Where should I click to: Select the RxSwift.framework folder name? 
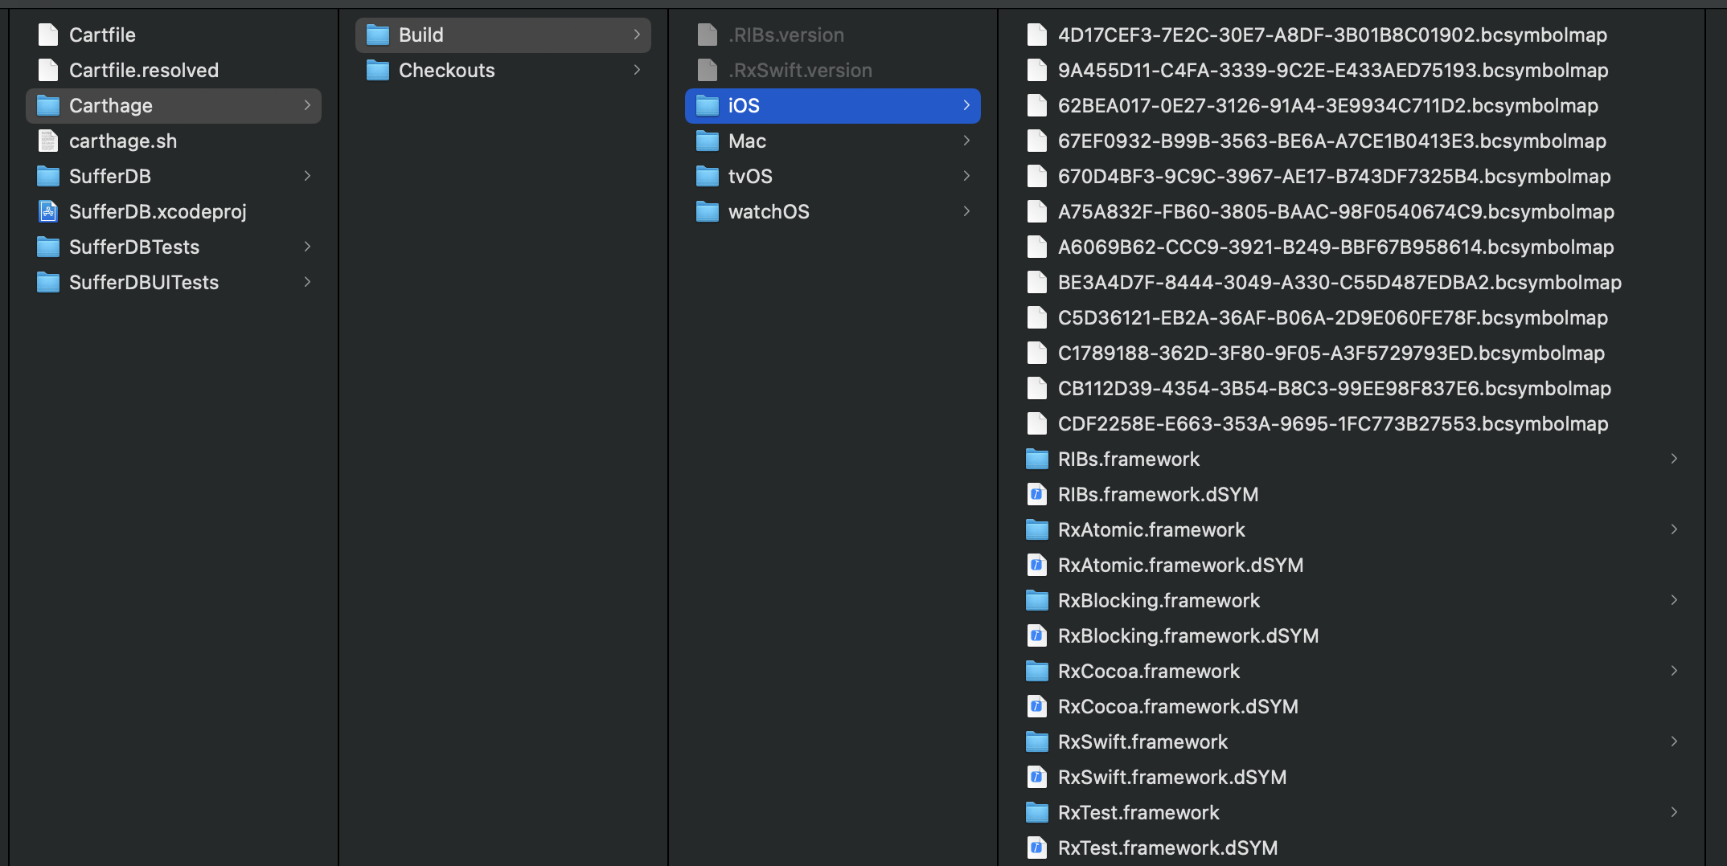[1142, 742]
